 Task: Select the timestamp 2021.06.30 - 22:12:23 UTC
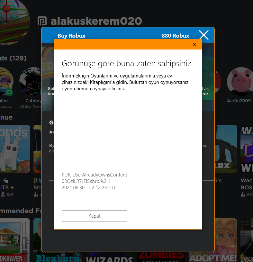(x=89, y=188)
